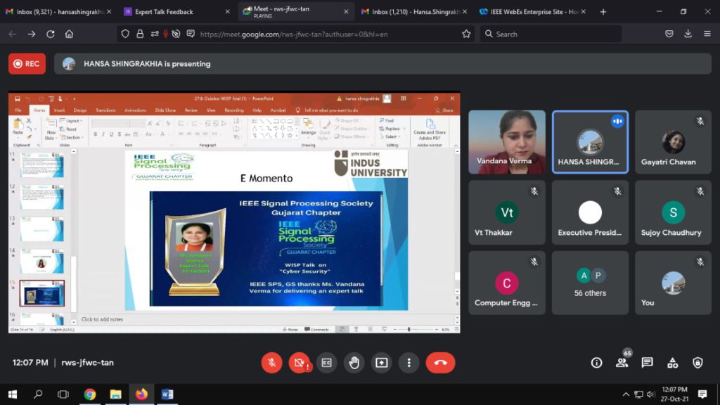Open more options three-dot menu
The width and height of the screenshot is (720, 405).
pyautogui.click(x=409, y=363)
